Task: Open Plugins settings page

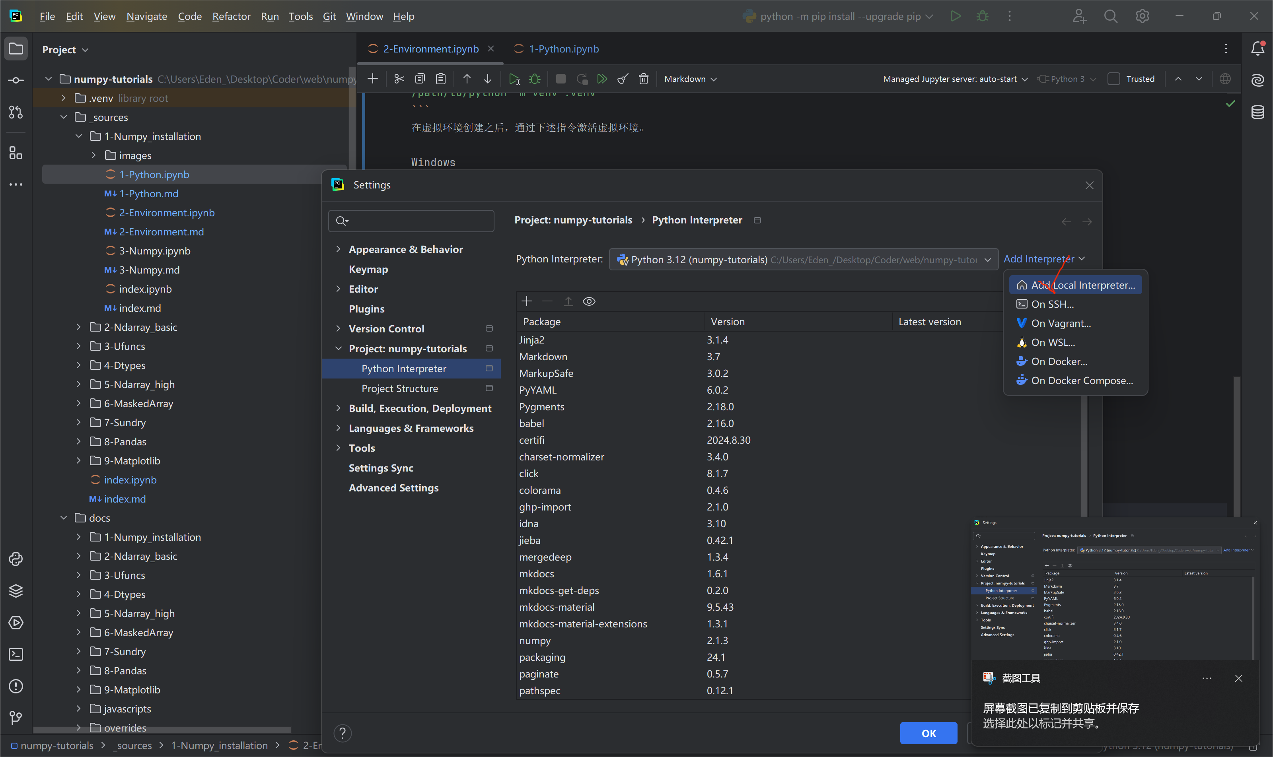Action: [x=366, y=309]
